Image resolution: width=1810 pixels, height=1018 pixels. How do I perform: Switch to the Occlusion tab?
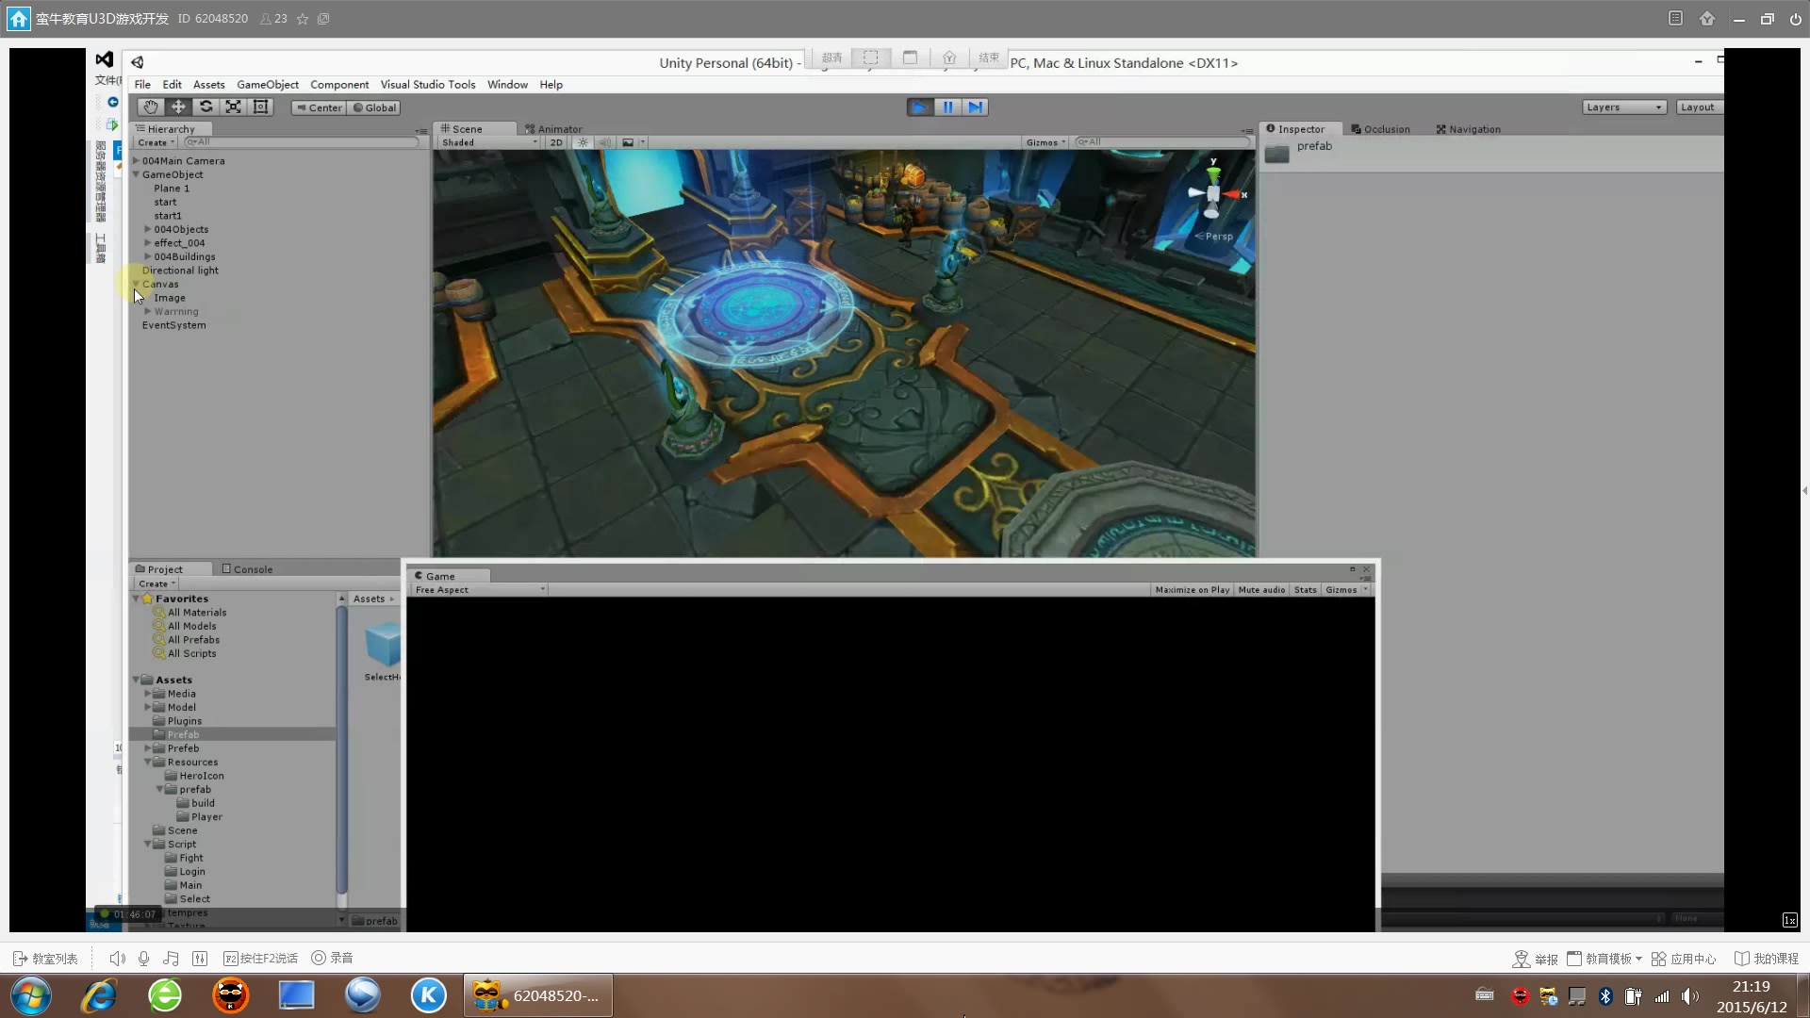(x=1381, y=129)
